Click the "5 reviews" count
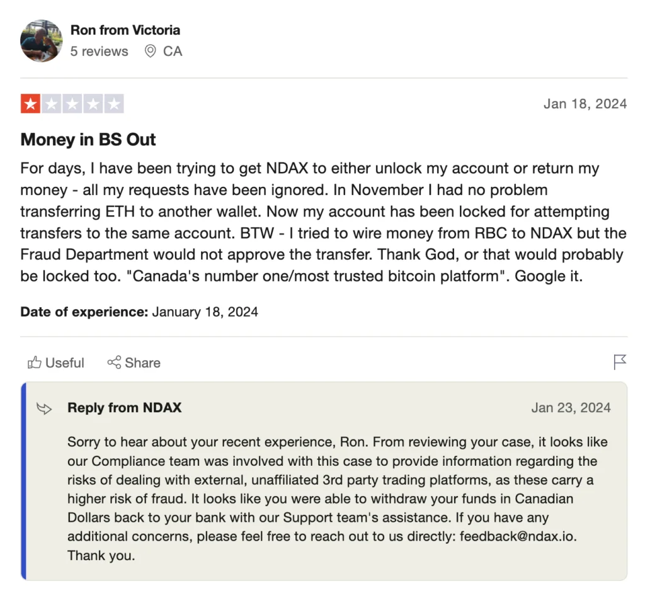The width and height of the screenshot is (645, 603). click(99, 52)
